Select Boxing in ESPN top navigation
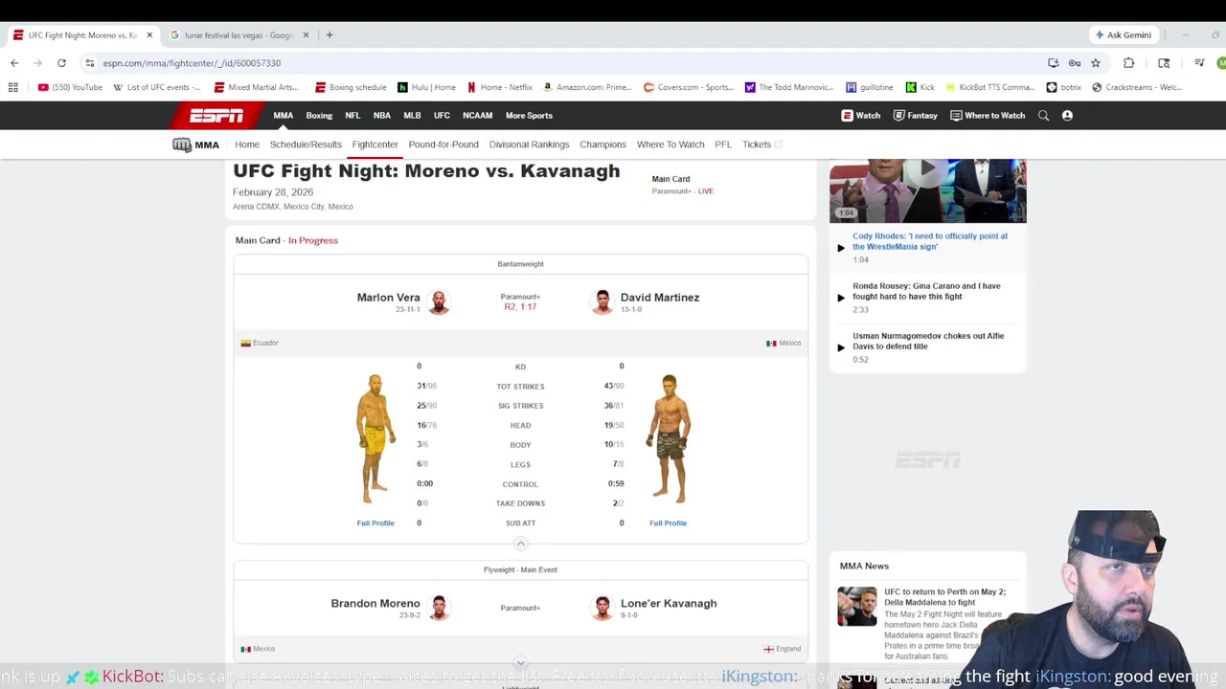Viewport: 1226px width, 689px height. (319, 116)
